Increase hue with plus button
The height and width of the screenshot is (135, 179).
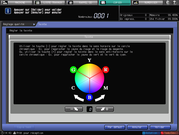[x=105, y=109]
